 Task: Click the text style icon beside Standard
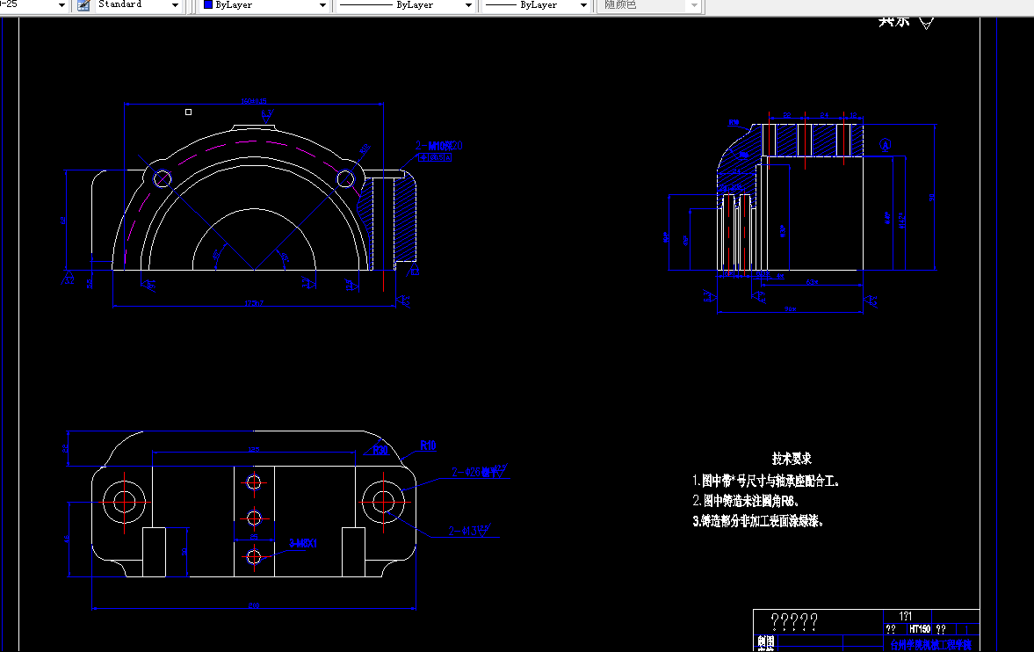82,6
